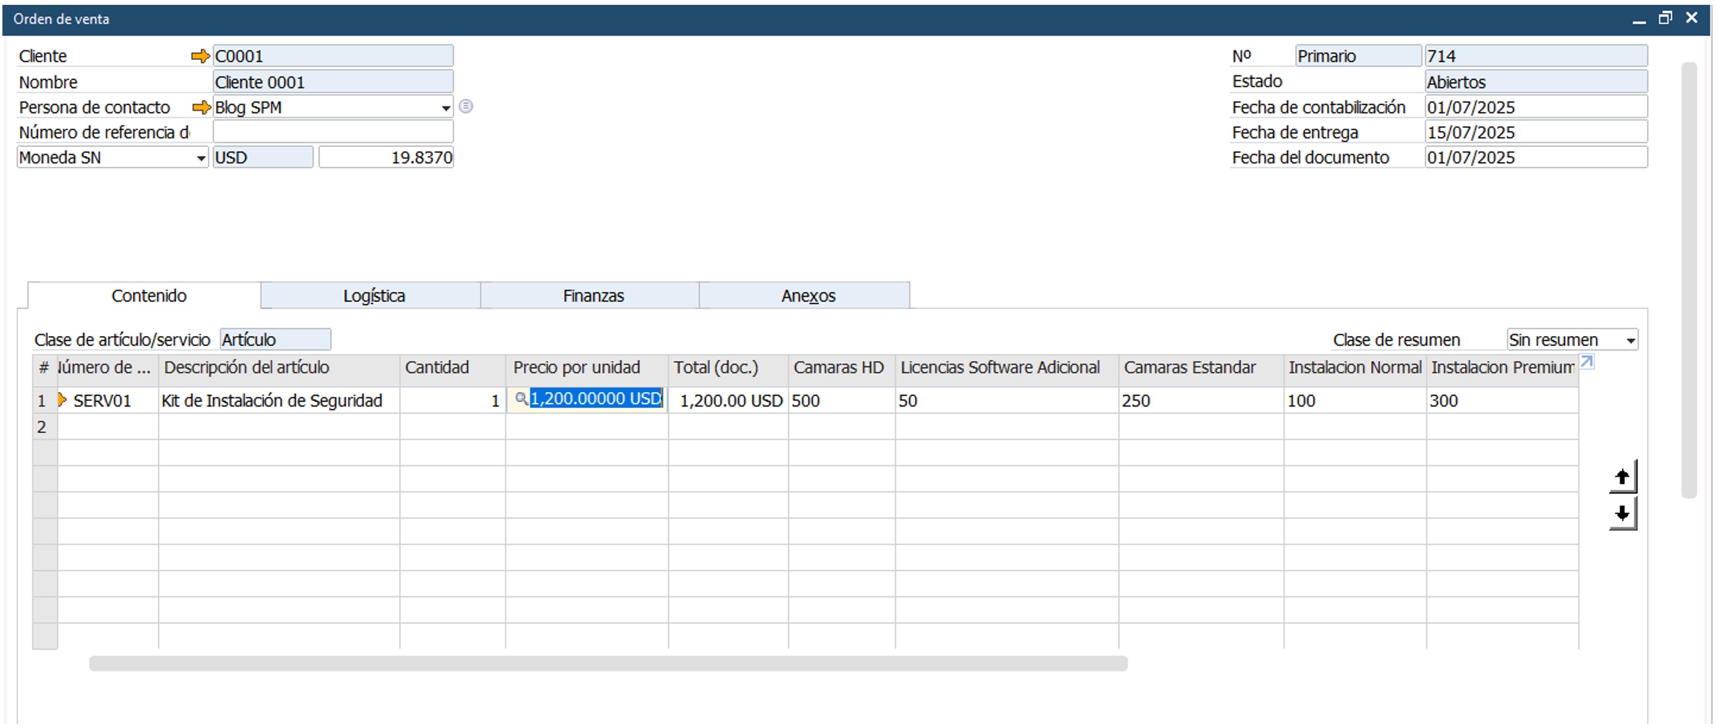This screenshot has height=728, width=1718.
Task: Click the Cantidad cell of row 1
Action: point(452,400)
